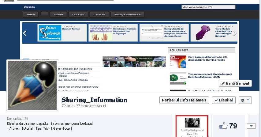Viewport: 261px width, 137px height.
Task: Open Tips mempercepat kinerja Internet Download Manager
Action: tap(210, 75)
